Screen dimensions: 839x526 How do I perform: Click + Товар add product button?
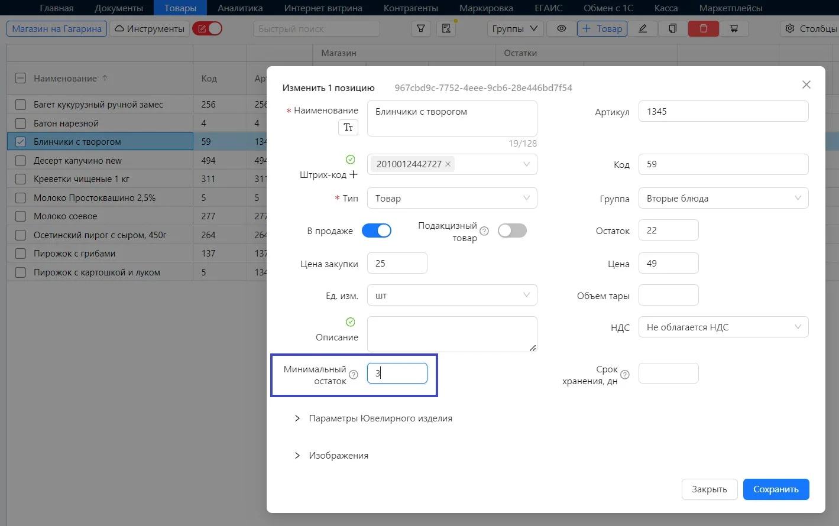[602, 28]
